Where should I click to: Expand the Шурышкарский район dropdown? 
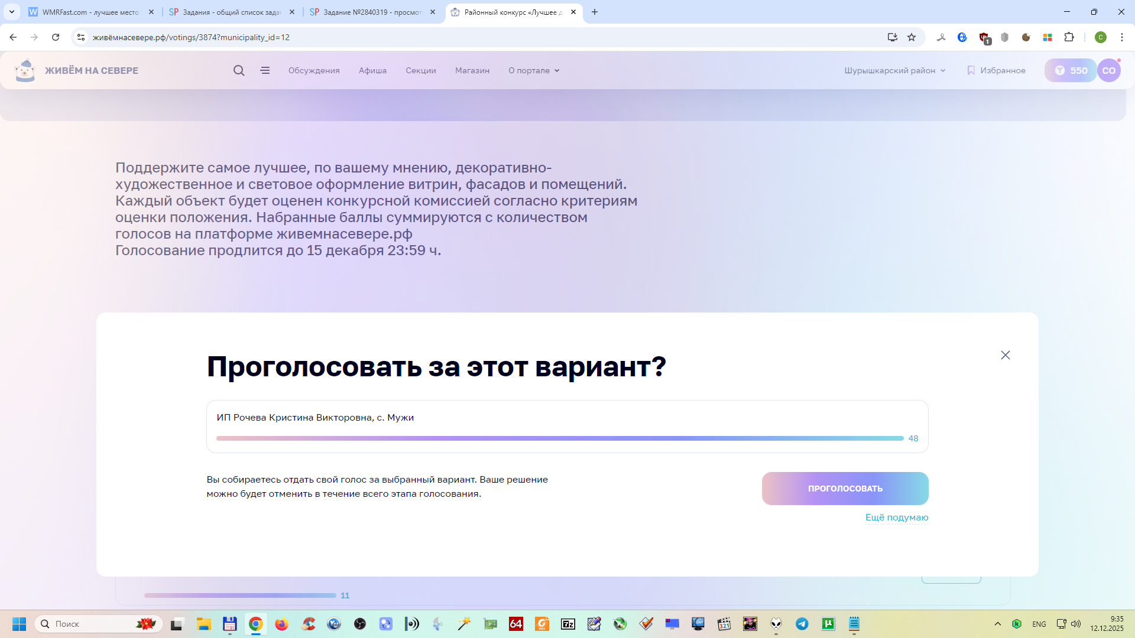(x=894, y=70)
